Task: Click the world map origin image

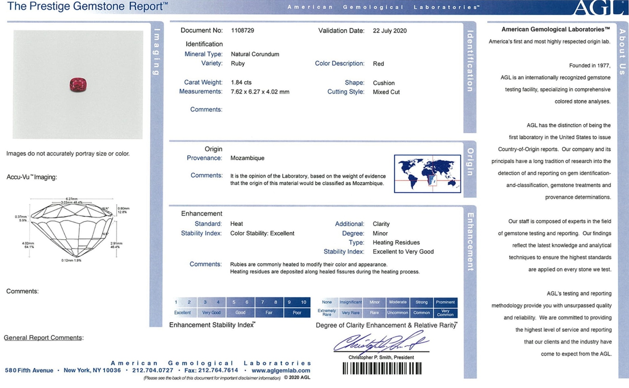Action: click(427, 173)
